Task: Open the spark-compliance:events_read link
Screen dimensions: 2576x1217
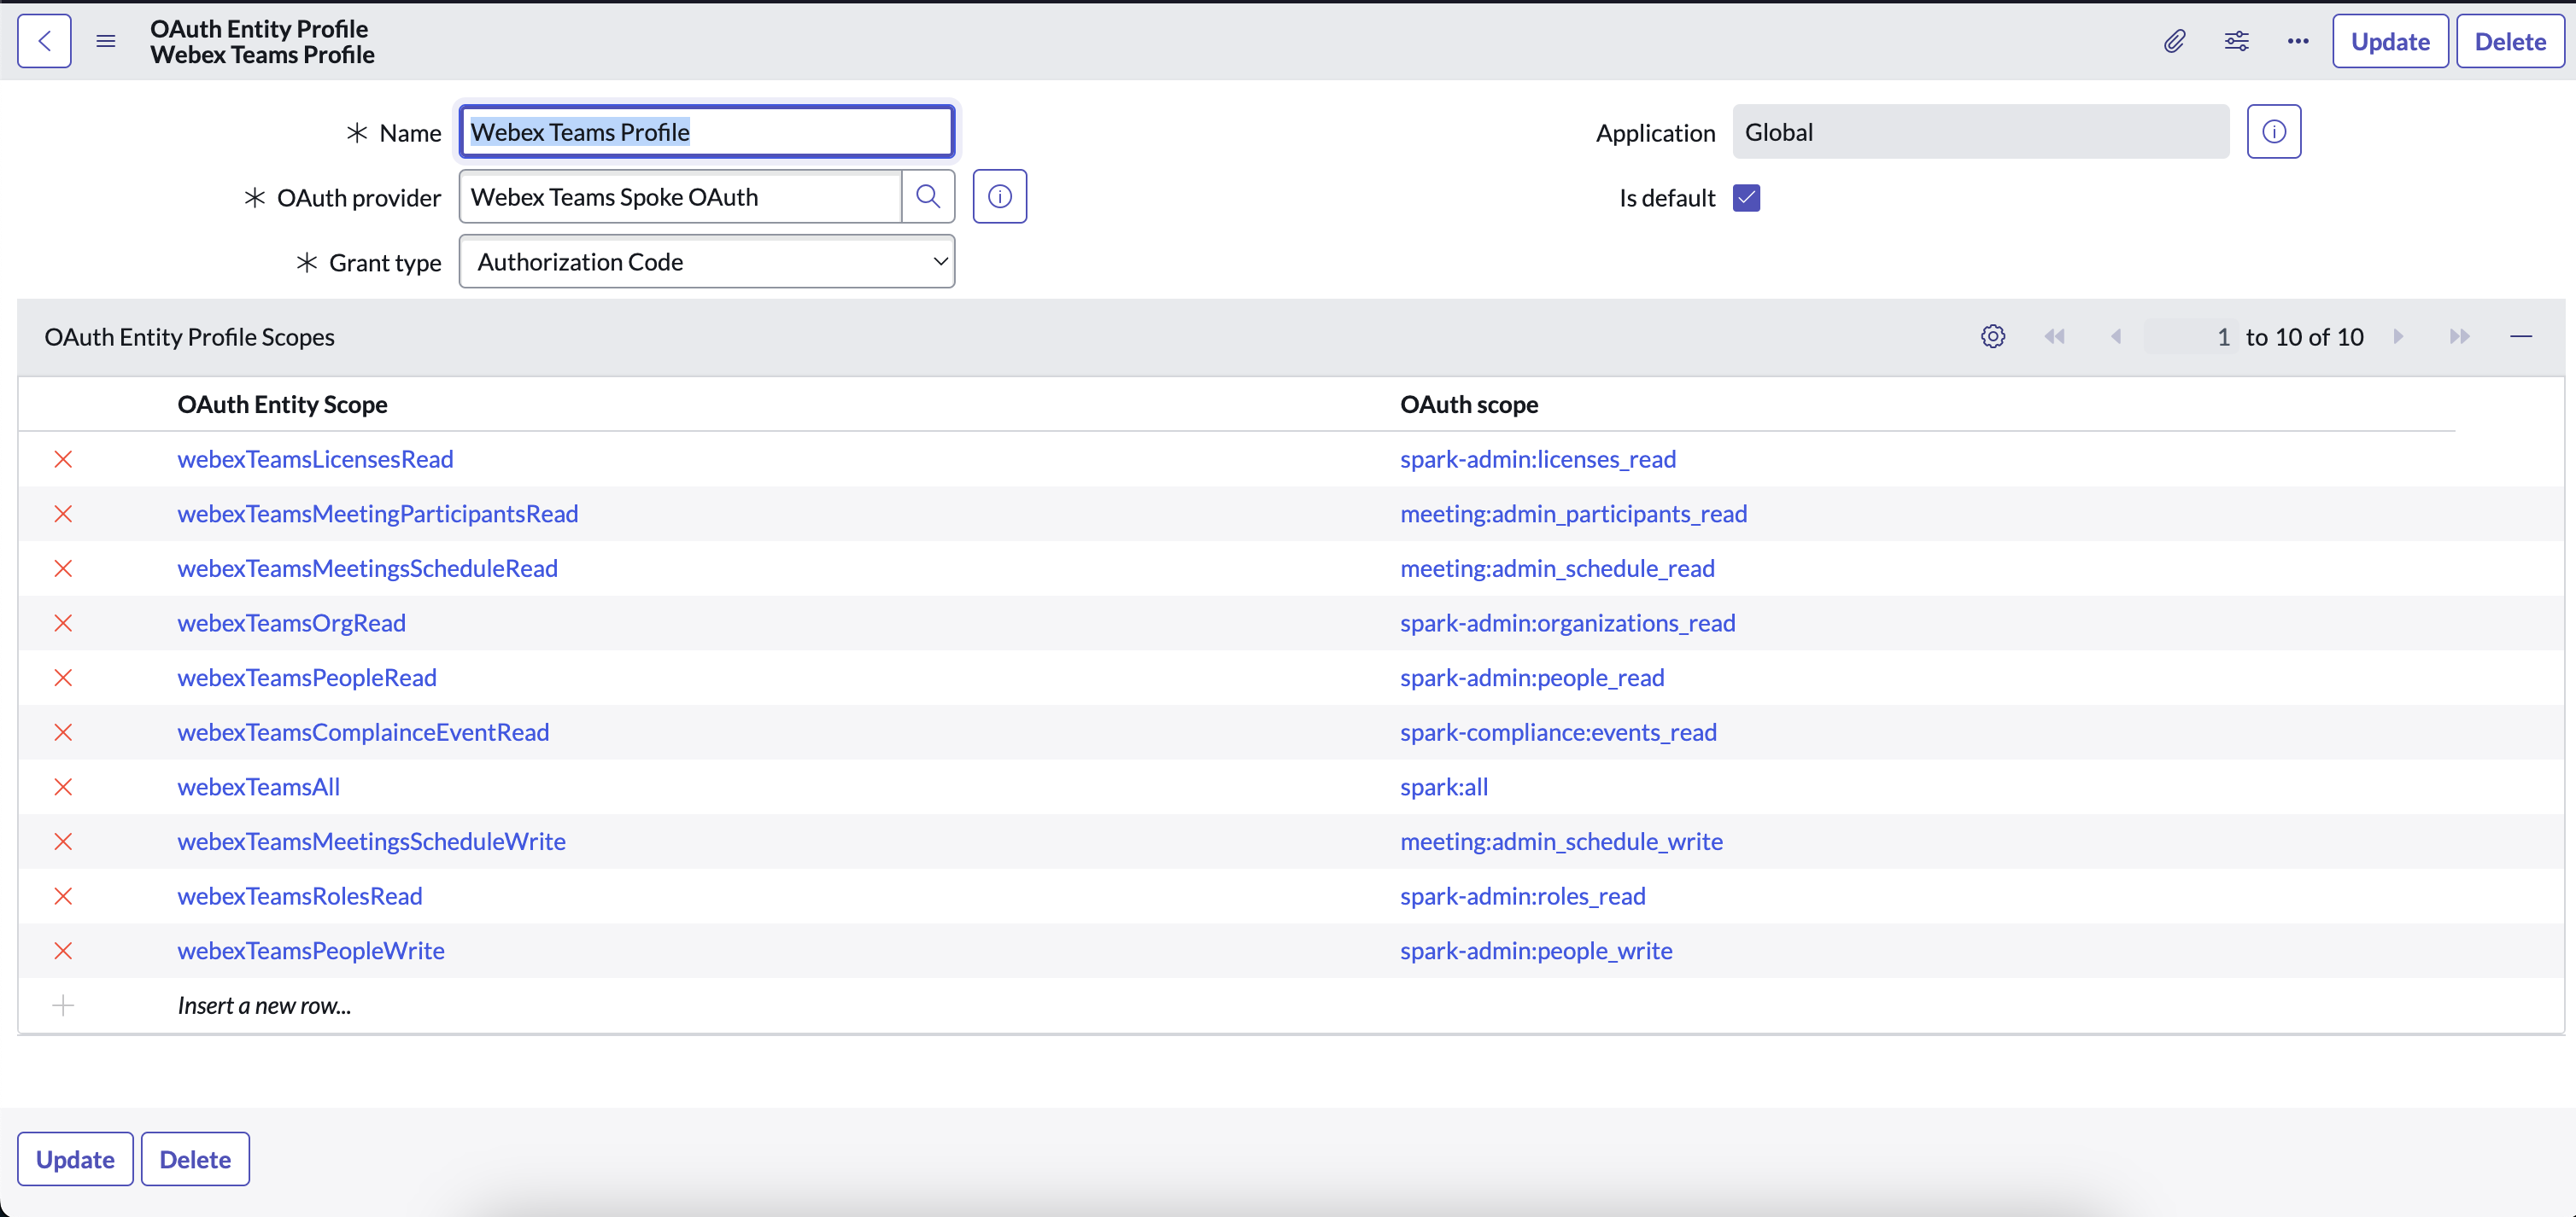Action: (x=1558, y=732)
